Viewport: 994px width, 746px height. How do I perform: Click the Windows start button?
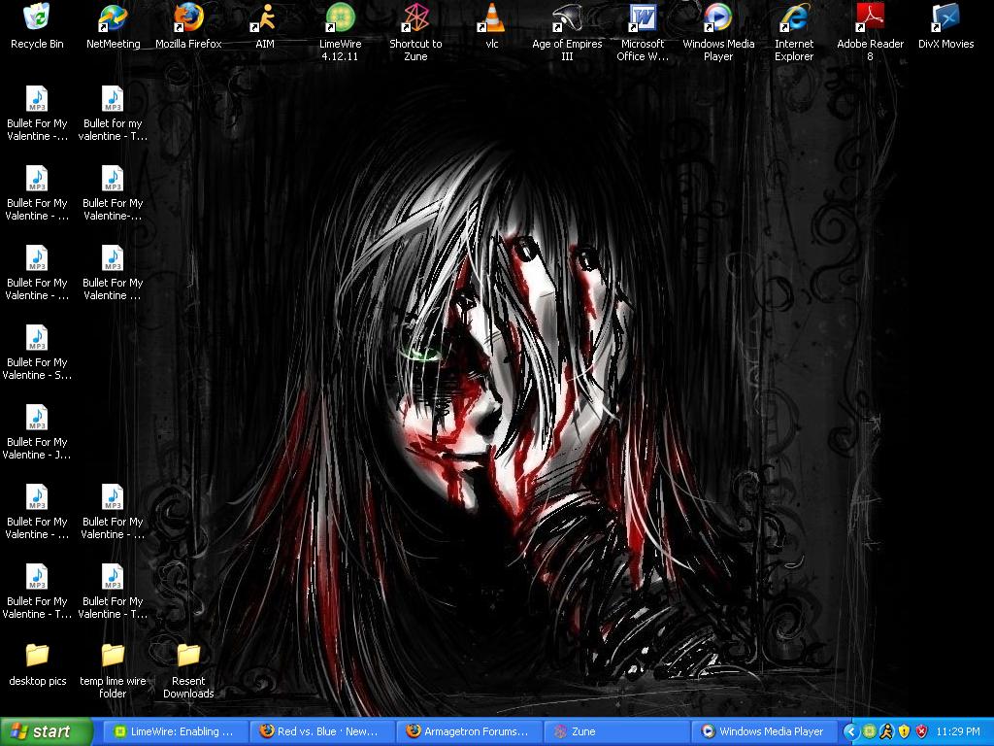pos(47,732)
